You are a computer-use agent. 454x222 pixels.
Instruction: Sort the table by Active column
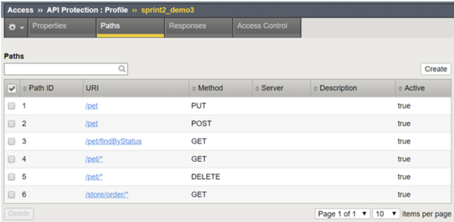(400, 88)
